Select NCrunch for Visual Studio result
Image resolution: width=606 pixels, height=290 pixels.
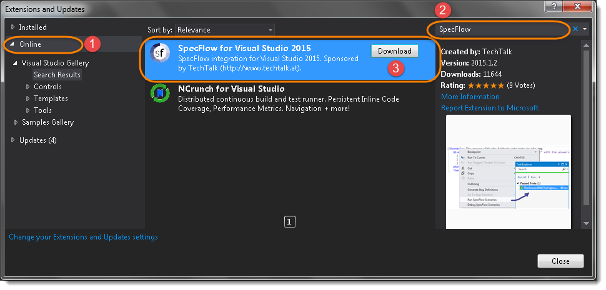click(x=289, y=99)
